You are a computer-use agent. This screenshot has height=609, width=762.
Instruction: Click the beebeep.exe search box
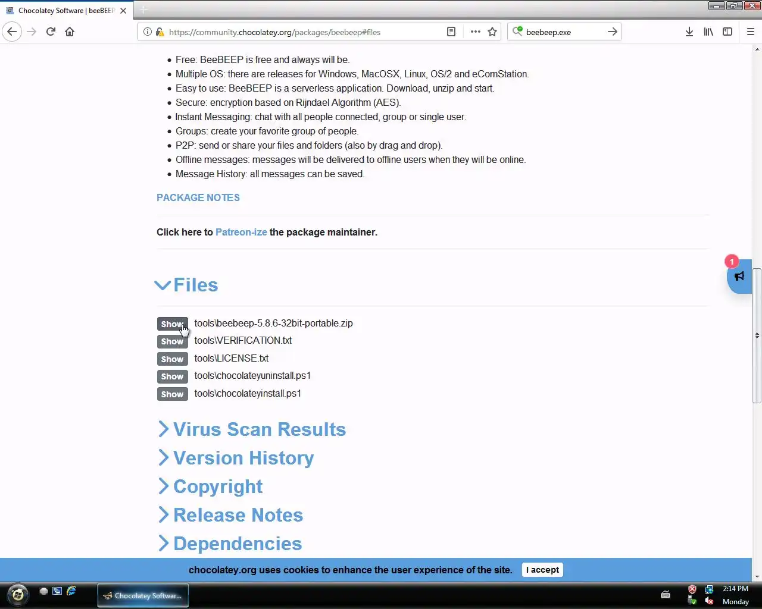click(563, 32)
